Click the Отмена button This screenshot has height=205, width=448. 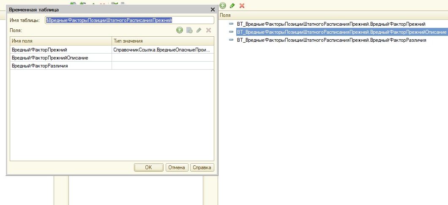point(177,167)
